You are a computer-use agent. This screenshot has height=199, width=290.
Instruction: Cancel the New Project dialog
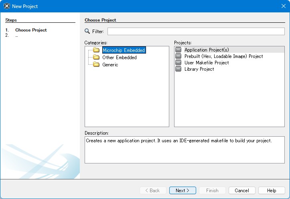[x=242, y=191]
